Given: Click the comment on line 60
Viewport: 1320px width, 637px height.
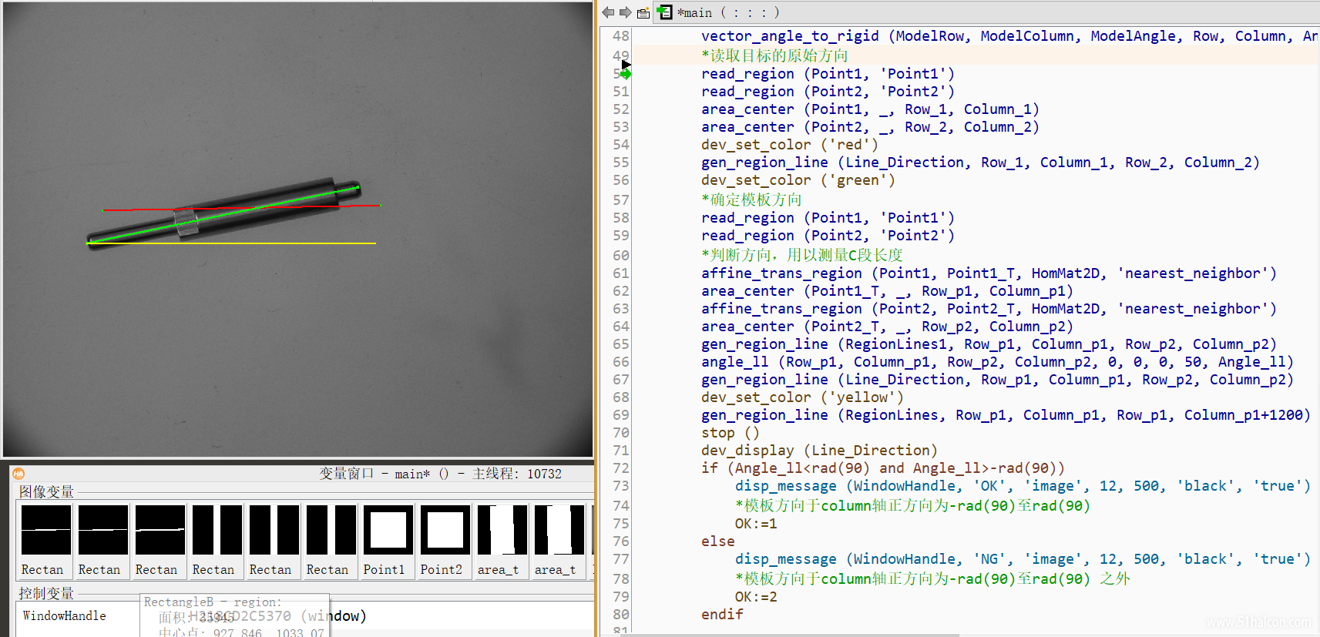Looking at the screenshot, I should tap(802, 255).
